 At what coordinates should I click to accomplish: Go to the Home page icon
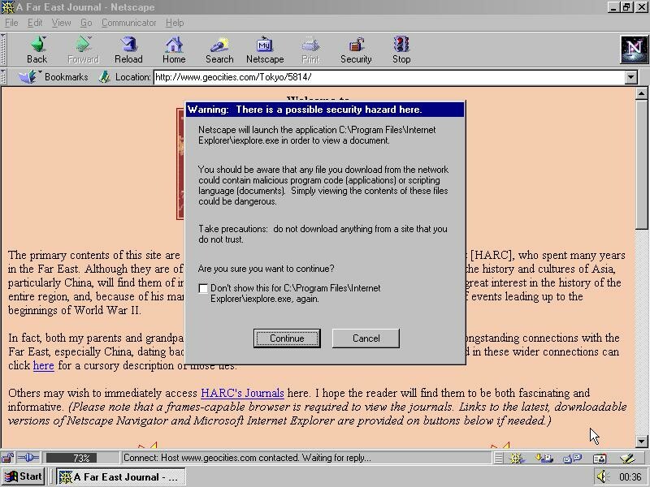174,50
